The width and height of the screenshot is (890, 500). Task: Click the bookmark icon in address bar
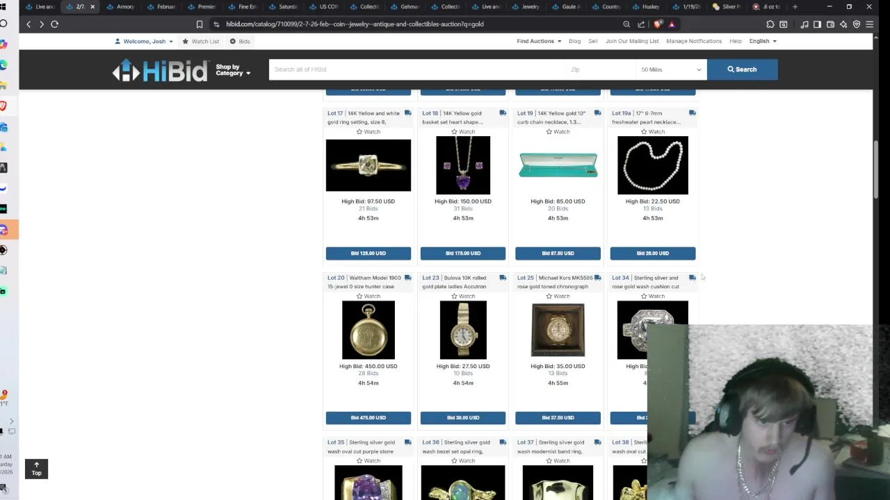pos(200,24)
